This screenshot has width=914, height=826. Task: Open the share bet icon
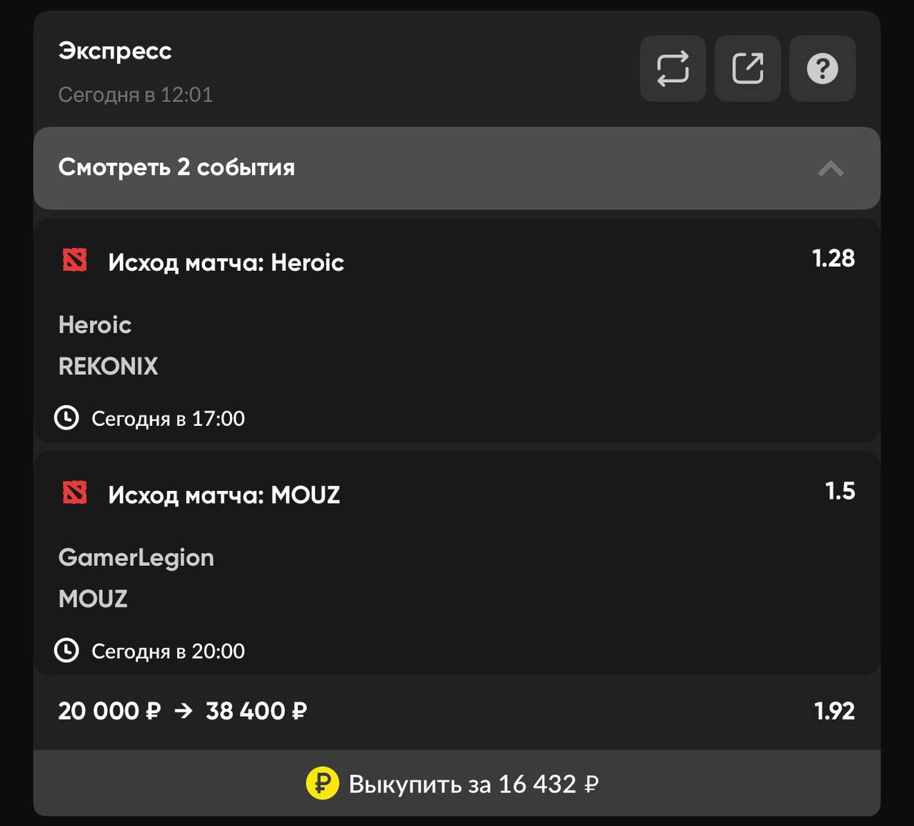pyautogui.click(x=748, y=69)
